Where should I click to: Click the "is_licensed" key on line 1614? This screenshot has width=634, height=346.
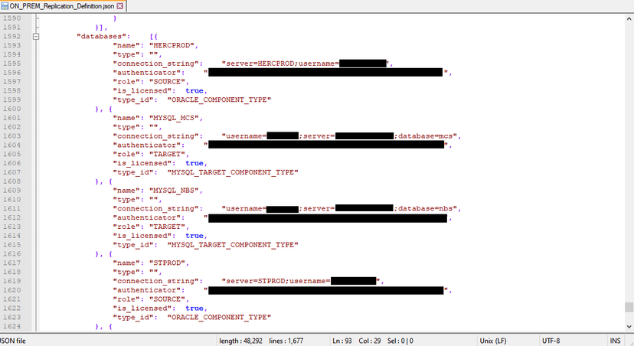click(142, 236)
